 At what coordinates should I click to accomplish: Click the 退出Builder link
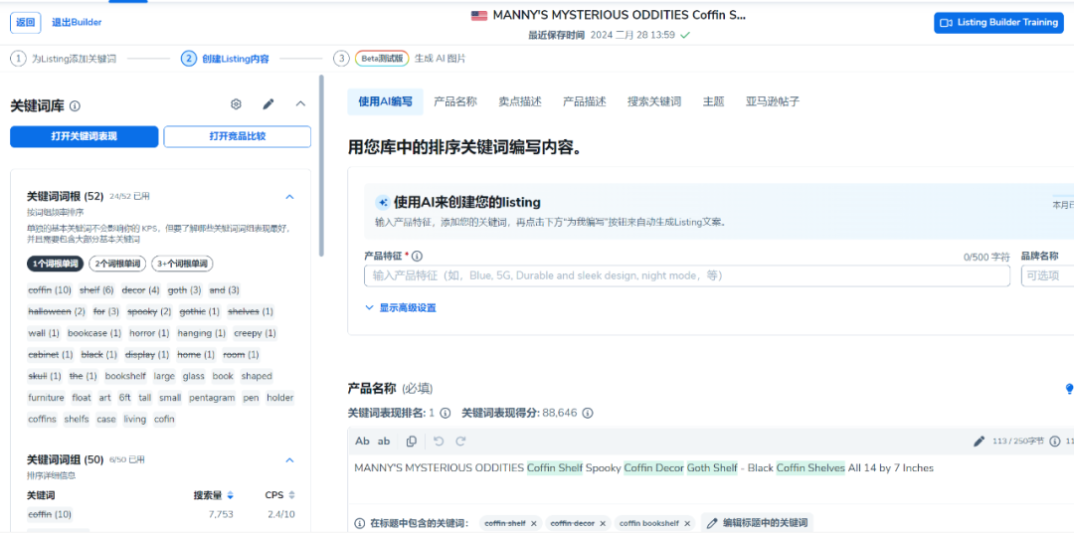click(77, 23)
